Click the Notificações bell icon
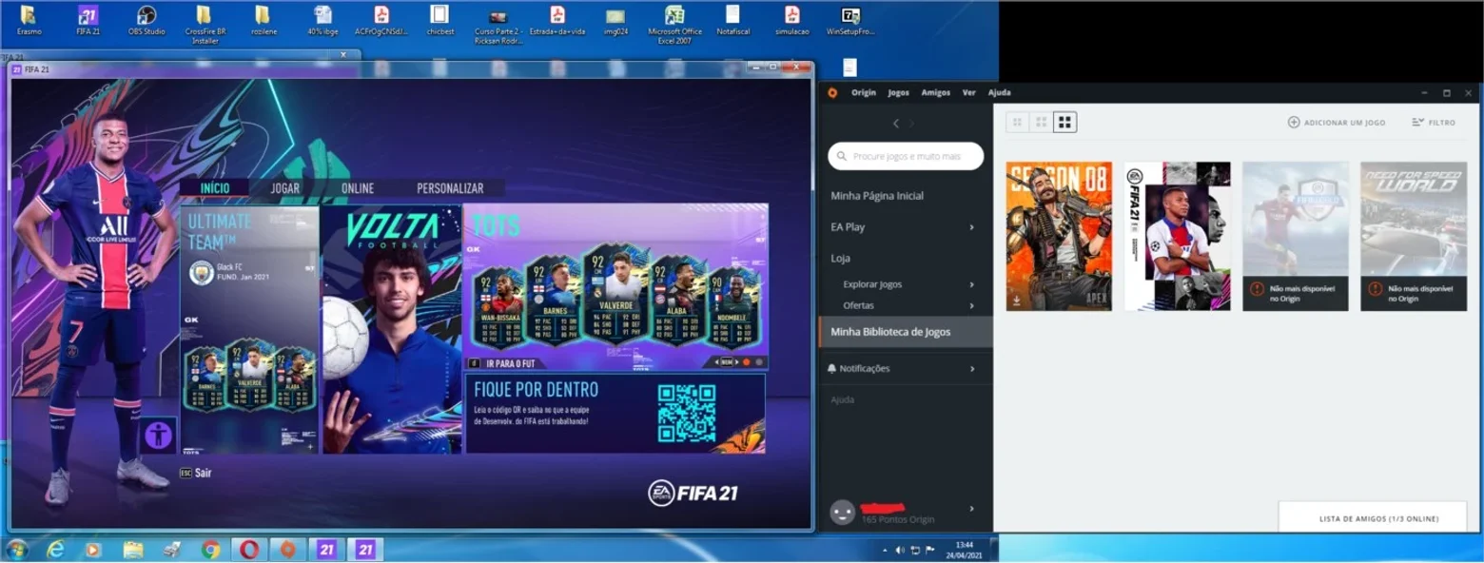Viewport: 1484px width, 563px height. tap(831, 368)
